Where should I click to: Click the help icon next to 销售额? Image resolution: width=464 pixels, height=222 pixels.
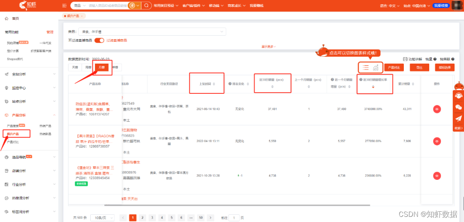(453, 59)
